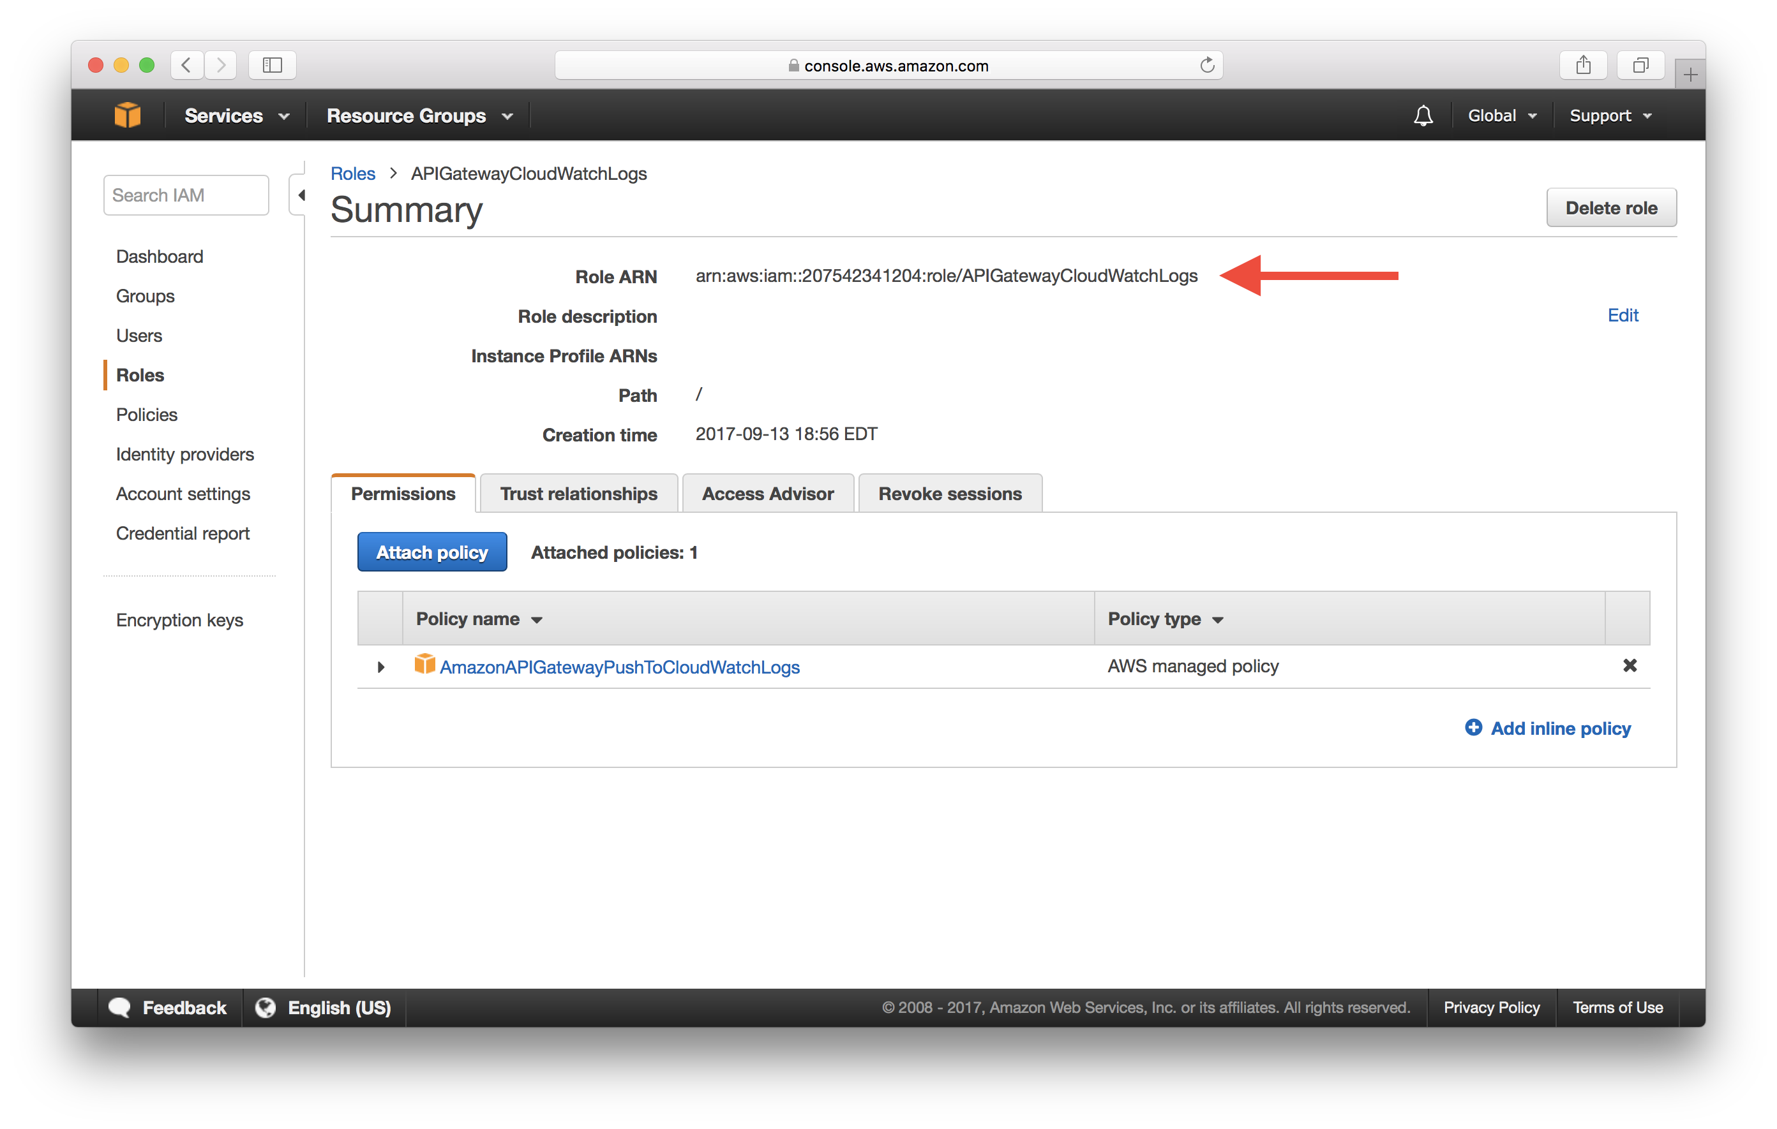Expand the AmazonAPIGatewayPushToCloudWatchLogs policy
This screenshot has width=1777, height=1129.
pos(381,667)
